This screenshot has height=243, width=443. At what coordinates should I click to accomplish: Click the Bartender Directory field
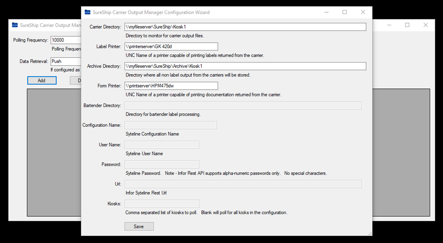(243, 106)
